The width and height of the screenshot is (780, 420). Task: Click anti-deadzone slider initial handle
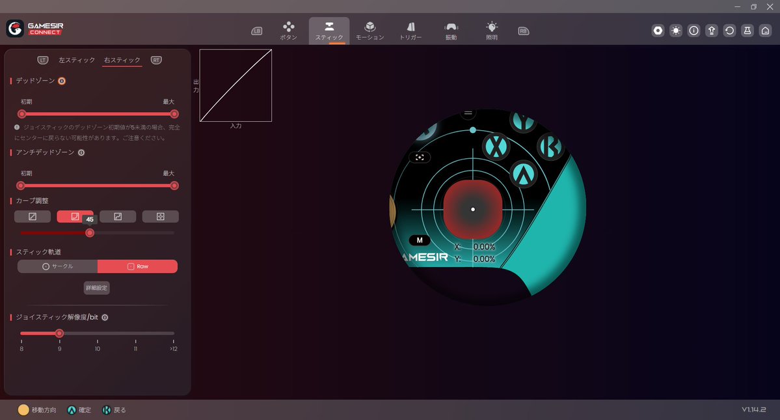pyautogui.click(x=20, y=186)
